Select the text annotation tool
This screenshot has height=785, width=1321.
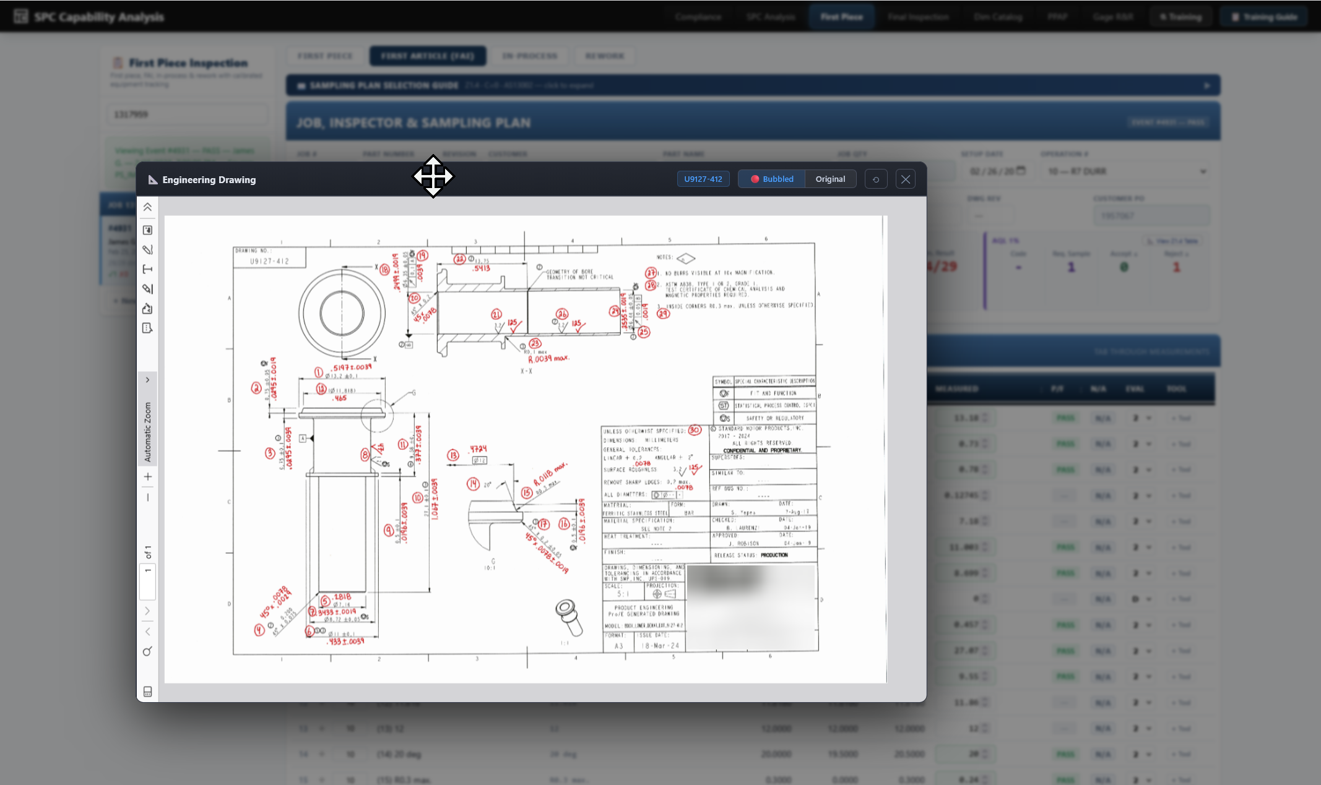click(147, 269)
